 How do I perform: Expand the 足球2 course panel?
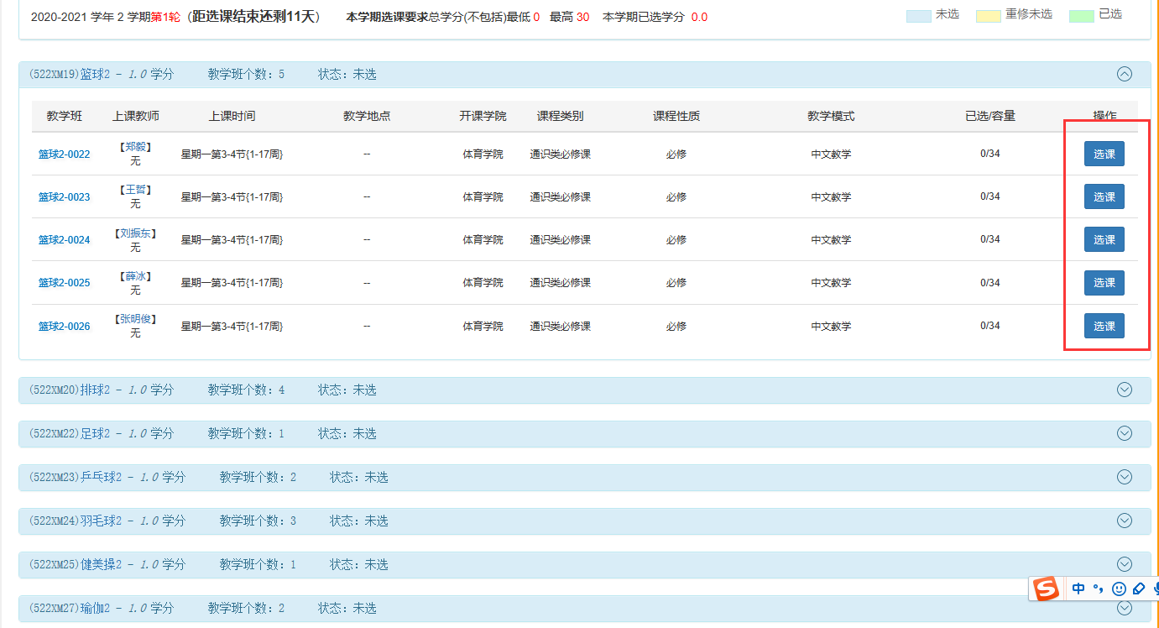pyautogui.click(x=1125, y=433)
